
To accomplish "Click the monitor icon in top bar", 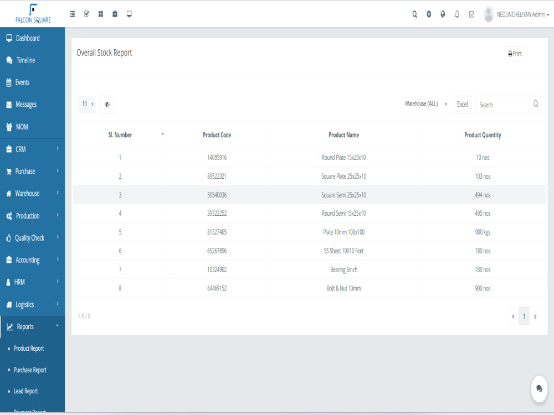I will coord(129,14).
